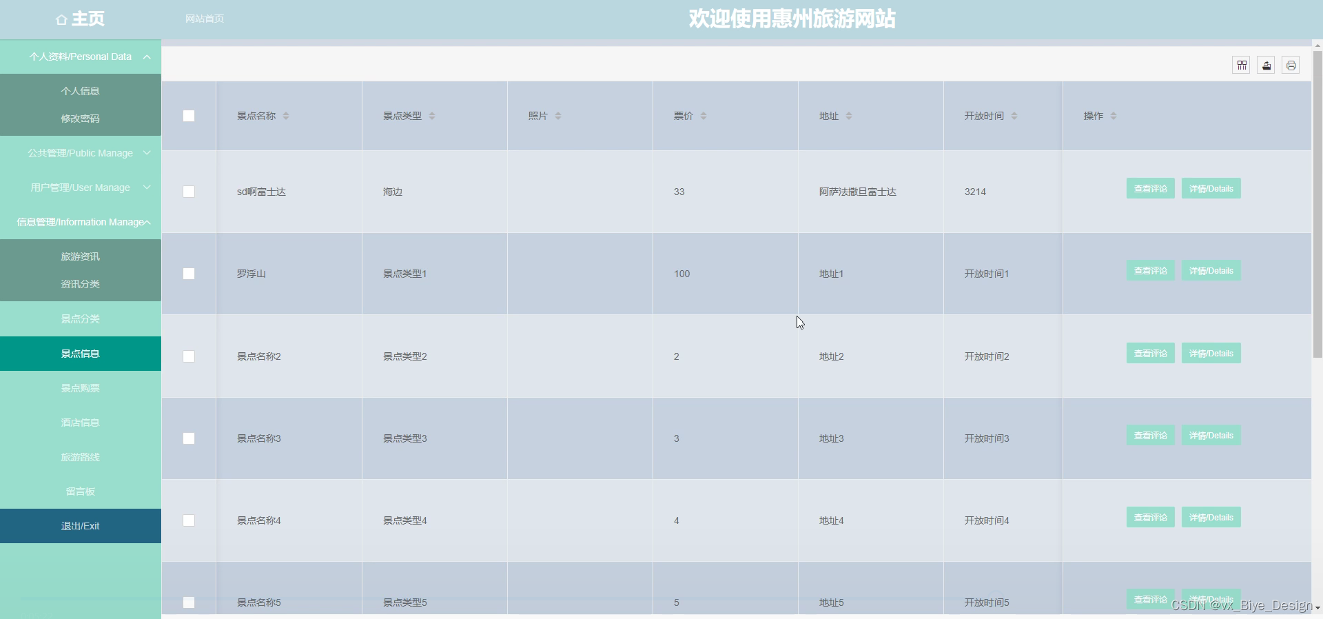Open 景点购票 menu item
This screenshot has width=1323, height=619.
point(81,388)
